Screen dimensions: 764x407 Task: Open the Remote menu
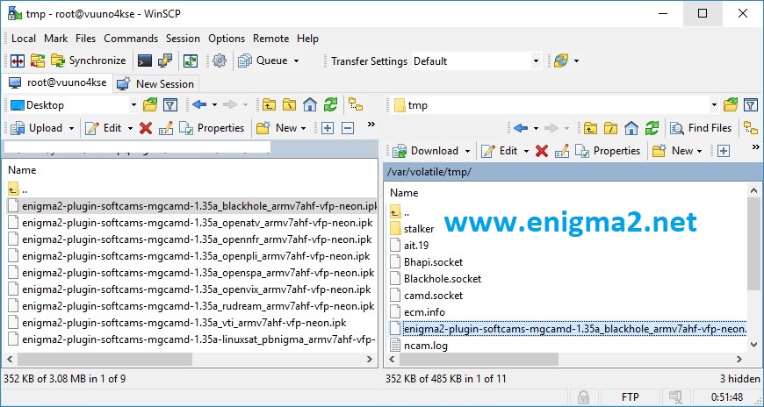[x=270, y=39]
